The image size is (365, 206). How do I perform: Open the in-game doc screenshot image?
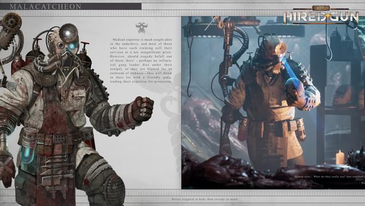[x=273, y=102]
